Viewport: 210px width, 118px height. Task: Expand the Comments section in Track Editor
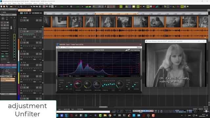(2, 94)
